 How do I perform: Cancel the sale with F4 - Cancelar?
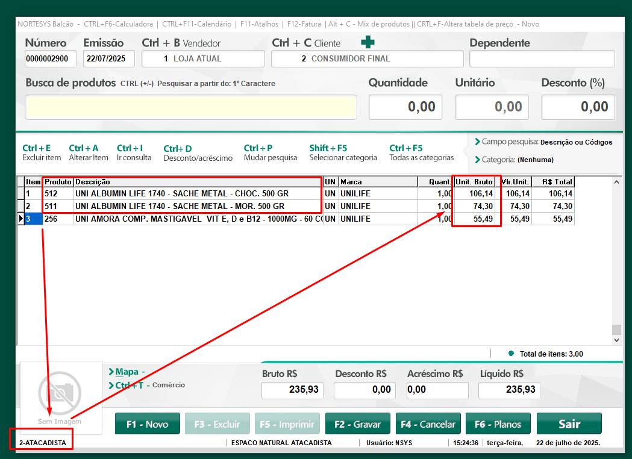(428, 424)
